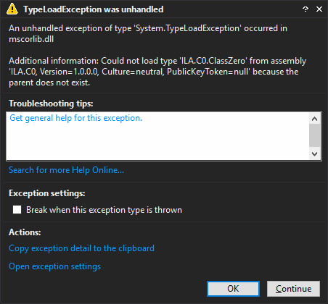Enable 'Break when this exception type is thrown' checkbox
The width and height of the screenshot is (328, 304).
pyautogui.click(x=17, y=210)
